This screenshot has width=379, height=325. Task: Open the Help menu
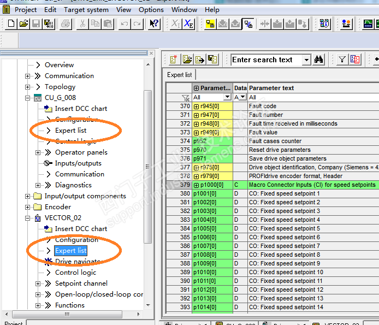[212, 10]
